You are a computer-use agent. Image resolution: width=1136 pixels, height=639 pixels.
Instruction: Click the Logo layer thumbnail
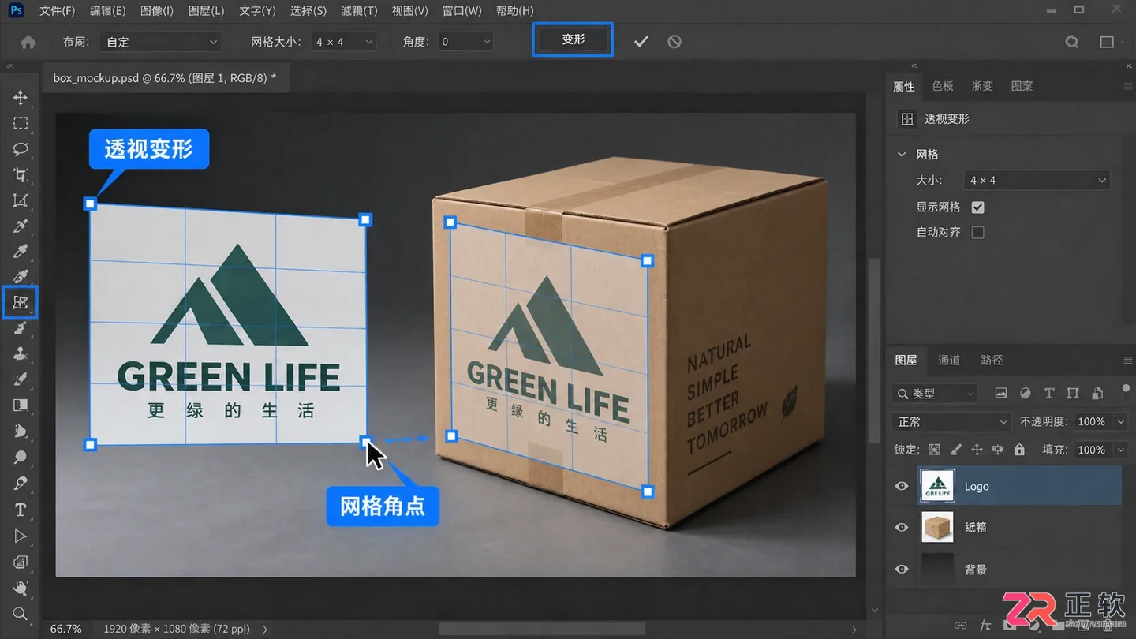coord(938,486)
